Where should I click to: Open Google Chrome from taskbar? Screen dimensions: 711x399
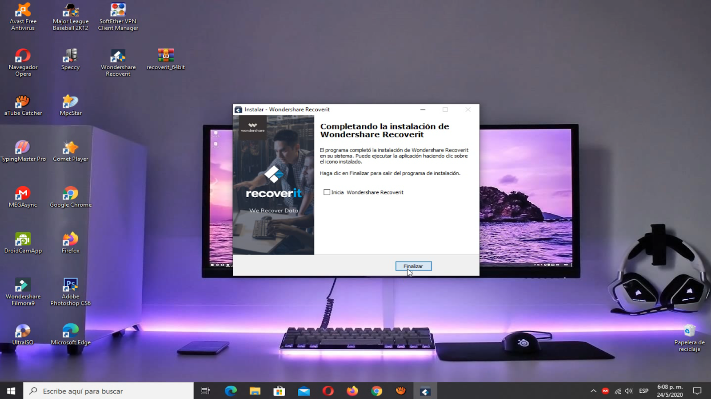click(377, 391)
